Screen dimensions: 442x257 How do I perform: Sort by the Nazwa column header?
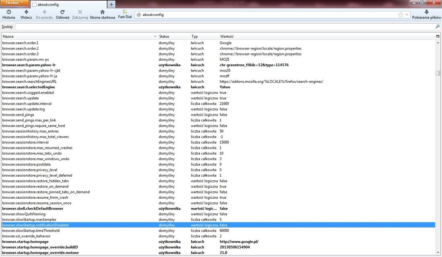tap(79, 37)
